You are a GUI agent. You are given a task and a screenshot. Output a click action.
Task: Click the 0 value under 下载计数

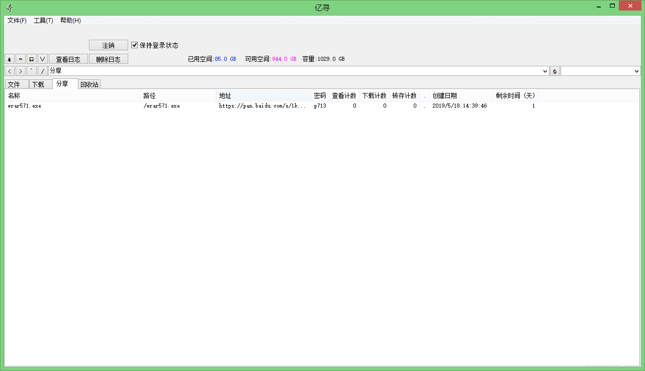tap(385, 106)
